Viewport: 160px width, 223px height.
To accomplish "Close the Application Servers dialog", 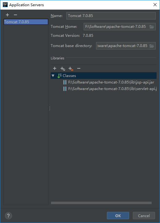I will click(x=155, y=5).
